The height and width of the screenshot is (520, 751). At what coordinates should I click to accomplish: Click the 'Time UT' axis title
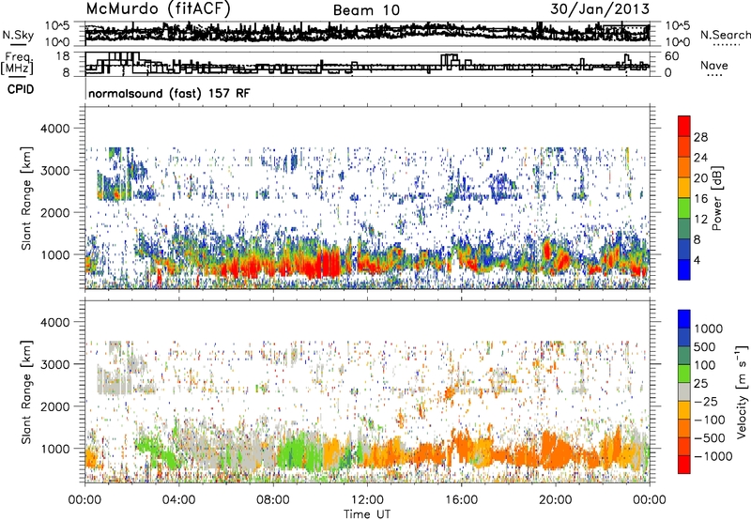click(x=367, y=514)
